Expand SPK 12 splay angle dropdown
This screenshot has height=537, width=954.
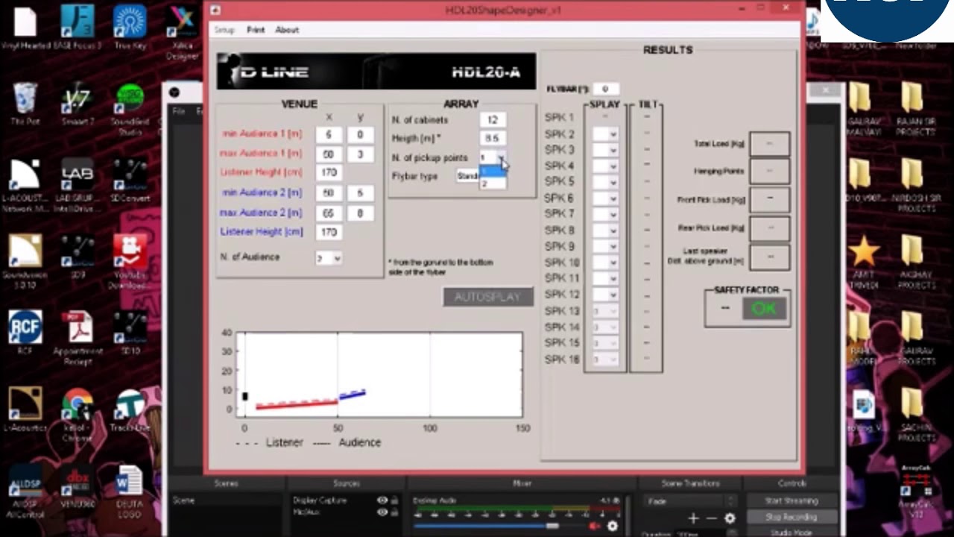[605, 295]
